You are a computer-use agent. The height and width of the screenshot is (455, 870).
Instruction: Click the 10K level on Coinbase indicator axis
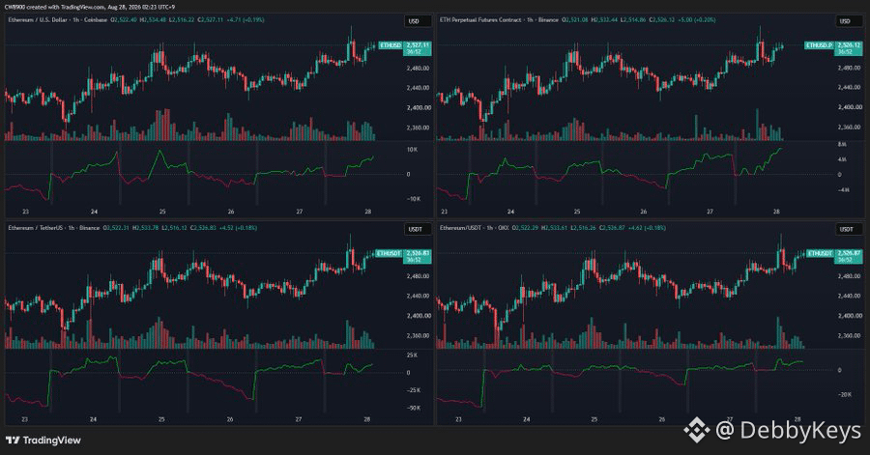[x=412, y=150]
